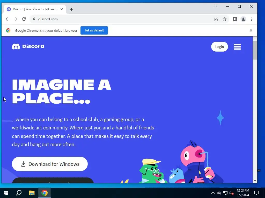
Task: Open the tab search dropdown chevron
Action: (x=216, y=6)
